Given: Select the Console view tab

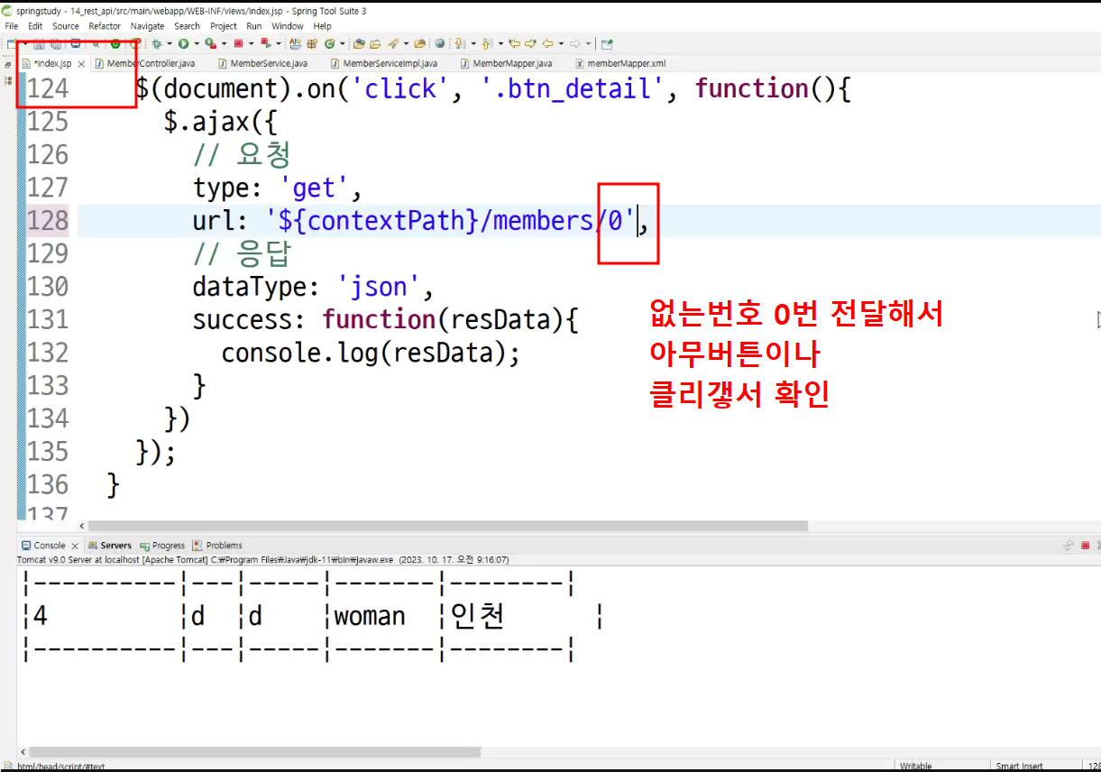Looking at the screenshot, I should (x=43, y=546).
